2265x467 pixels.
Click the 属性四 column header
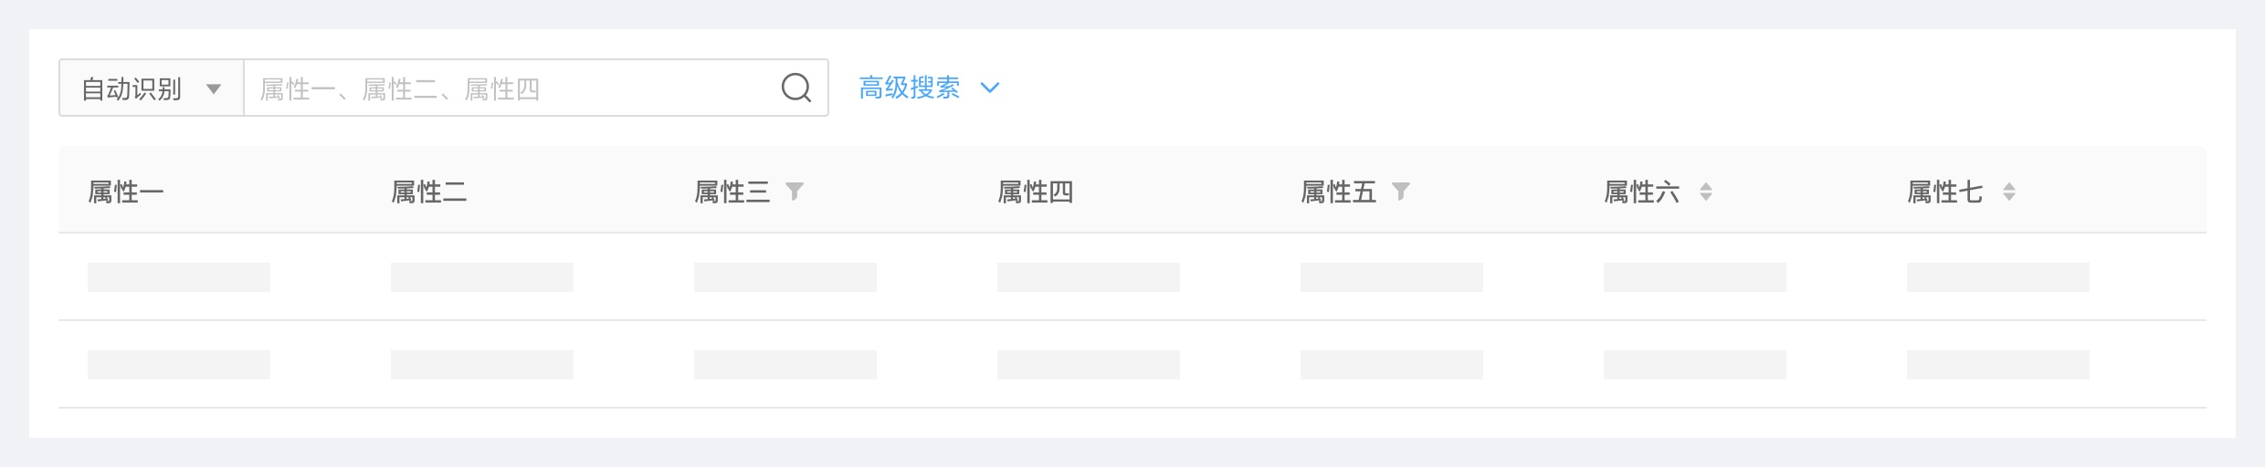(x=1036, y=192)
